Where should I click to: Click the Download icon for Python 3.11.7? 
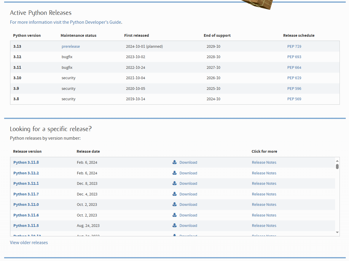174,194
